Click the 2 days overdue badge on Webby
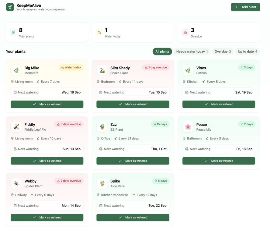This screenshot has width=270, height=234. [69, 181]
